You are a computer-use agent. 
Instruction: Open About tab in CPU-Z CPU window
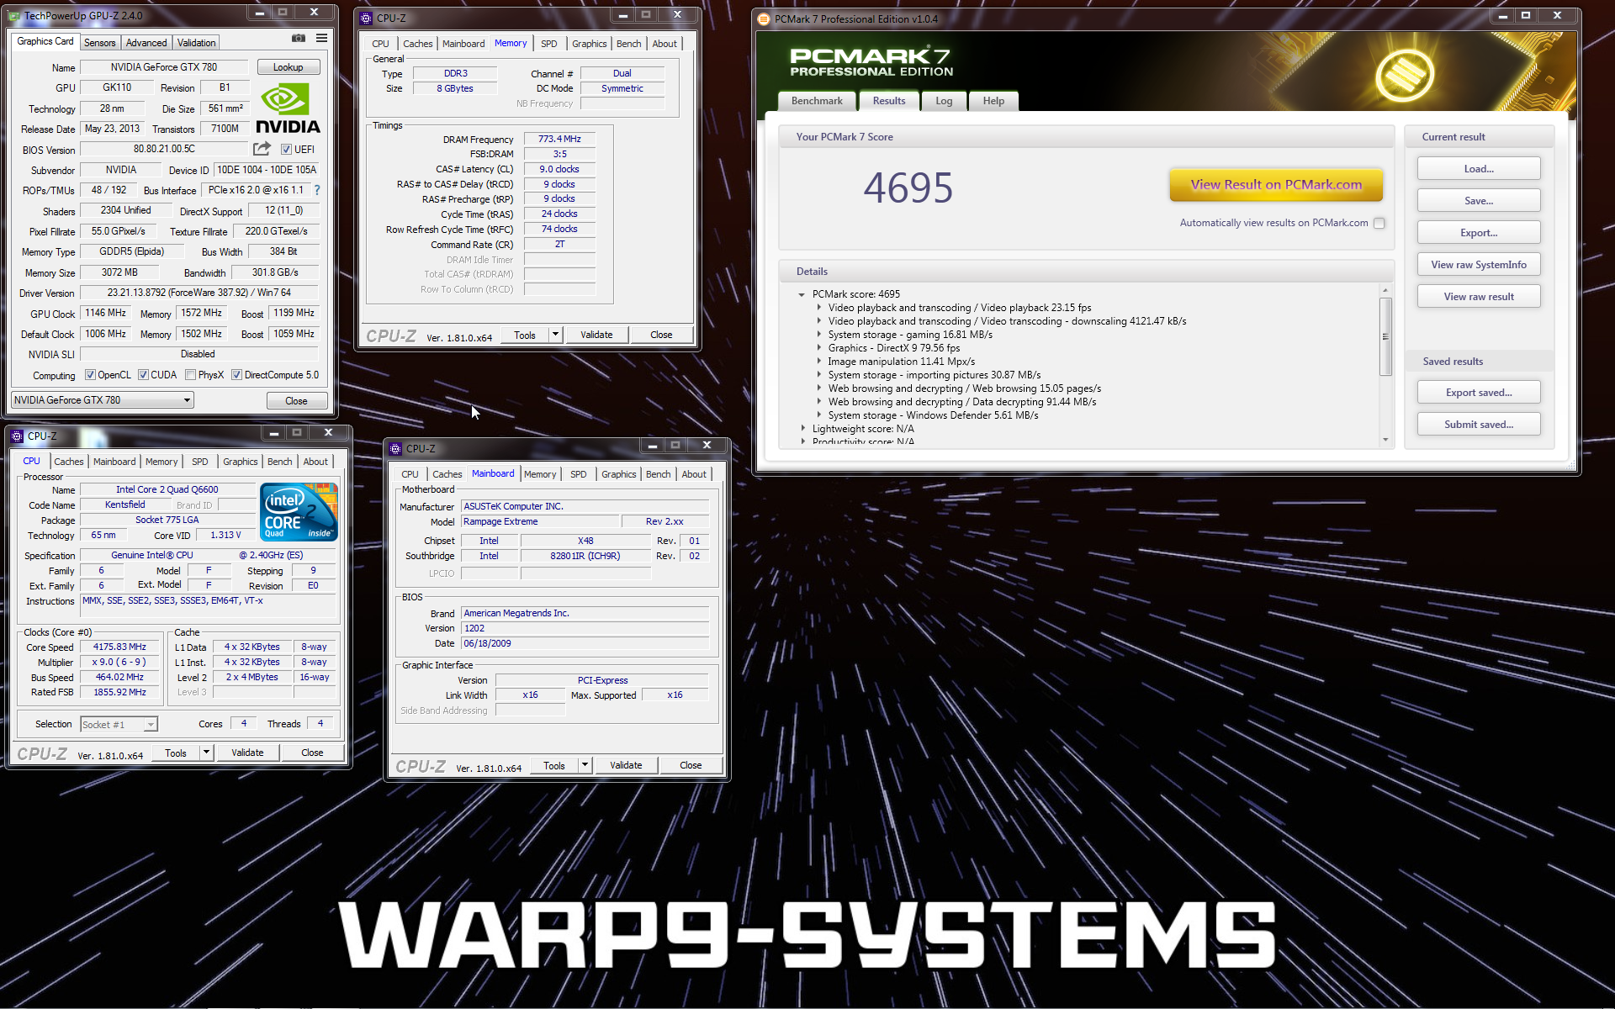tap(315, 462)
